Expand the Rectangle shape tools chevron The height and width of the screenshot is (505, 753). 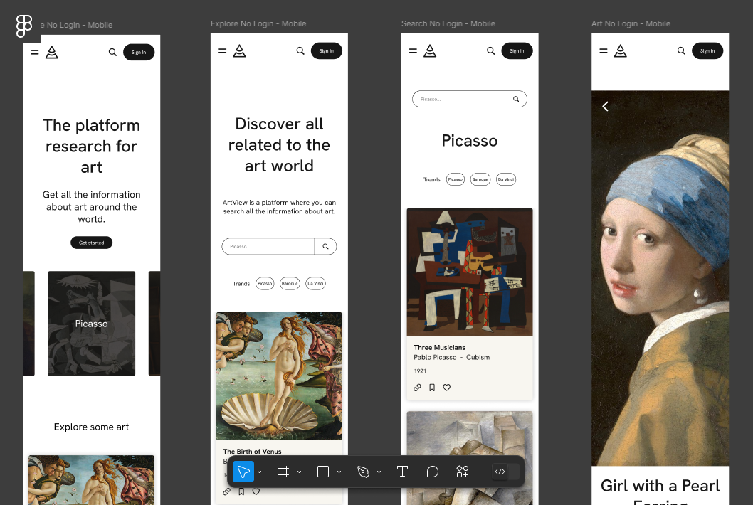339,472
